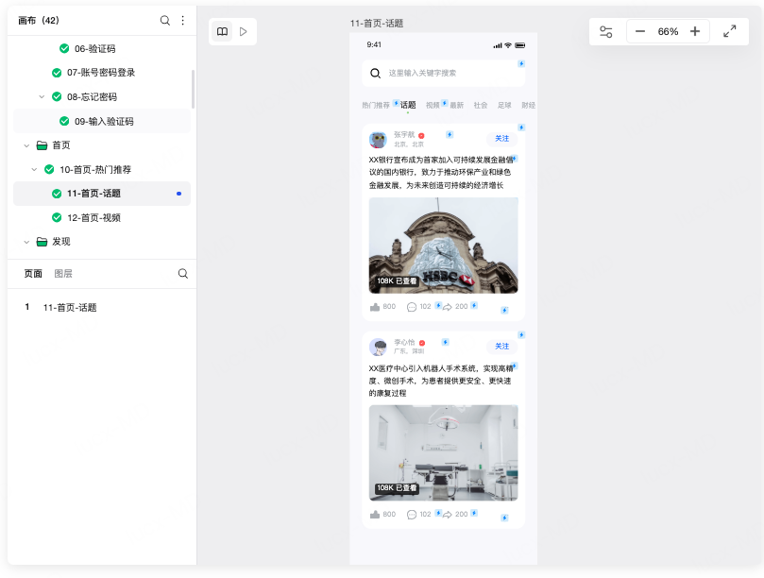Click the 发现 folder icon
The width and height of the screenshot is (764, 578).
pyautogui.click(x=42, y=242)
